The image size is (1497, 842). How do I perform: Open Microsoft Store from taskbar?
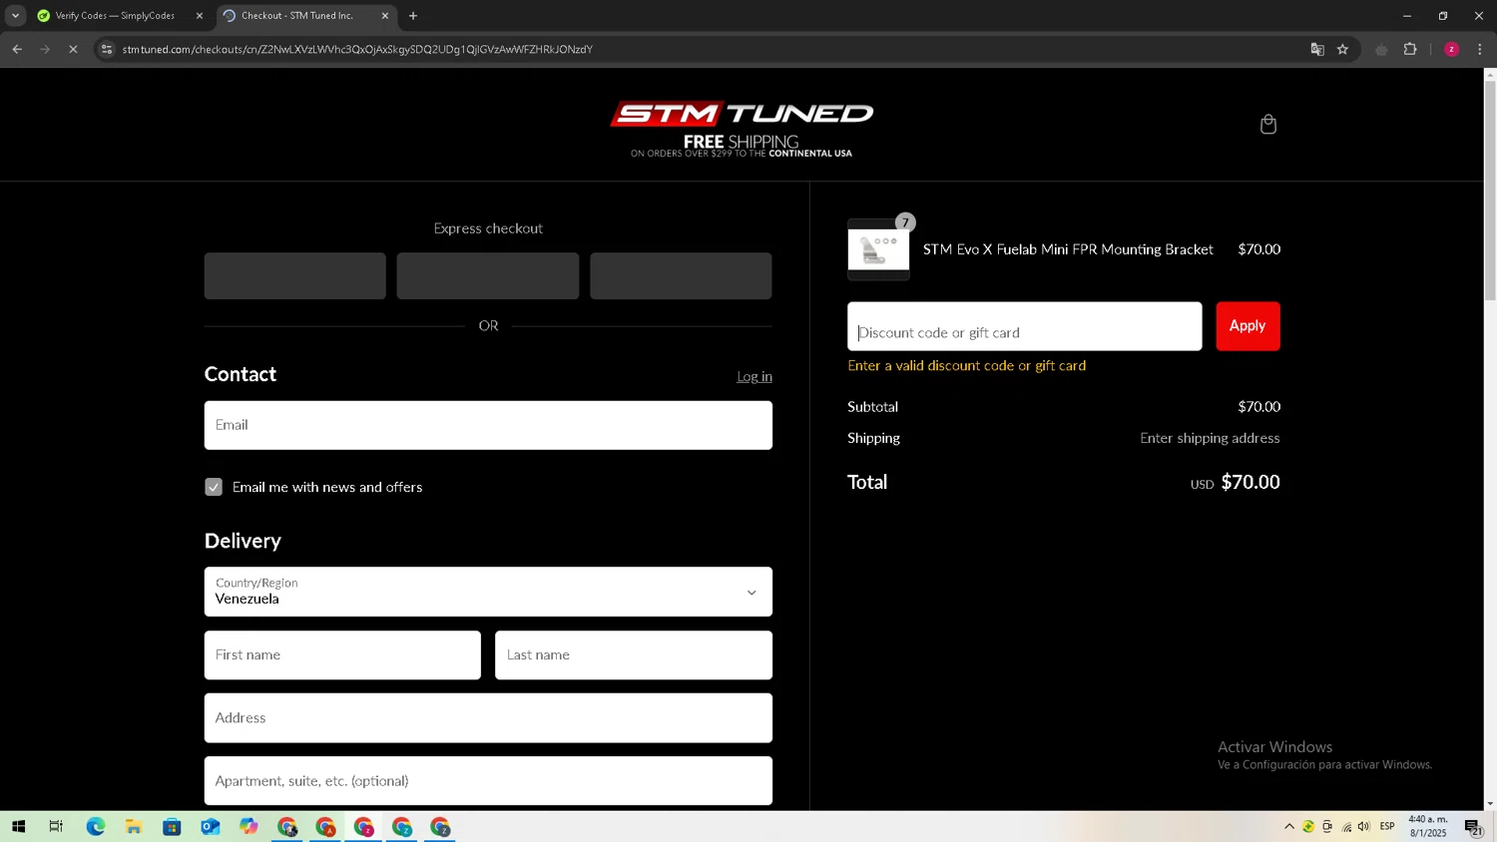tap(172, 826)
